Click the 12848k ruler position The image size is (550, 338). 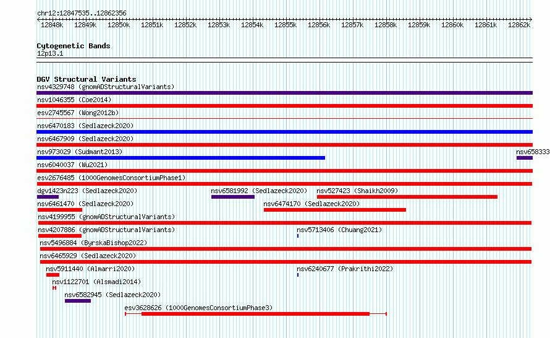pos(52,25)
